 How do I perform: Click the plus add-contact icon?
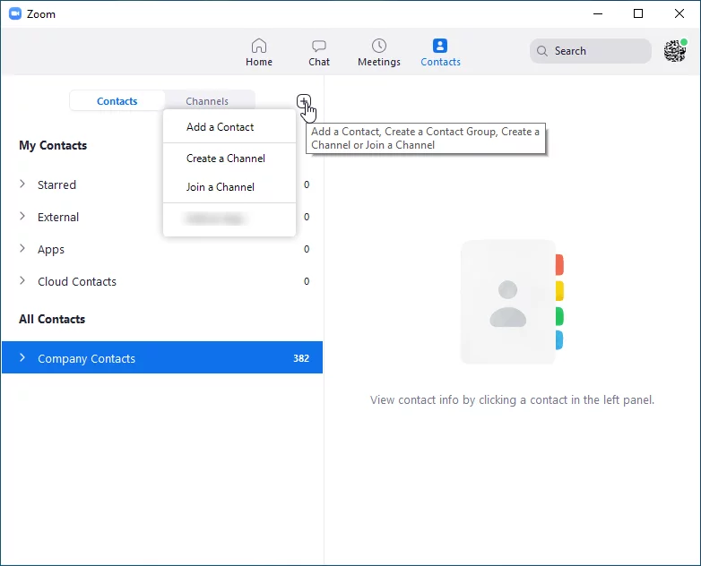304,101
